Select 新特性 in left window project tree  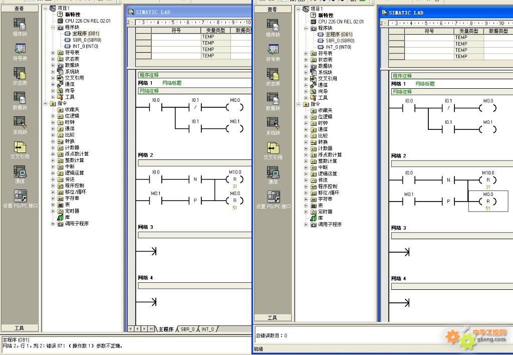pyautogui.click(x=72, y=15)
